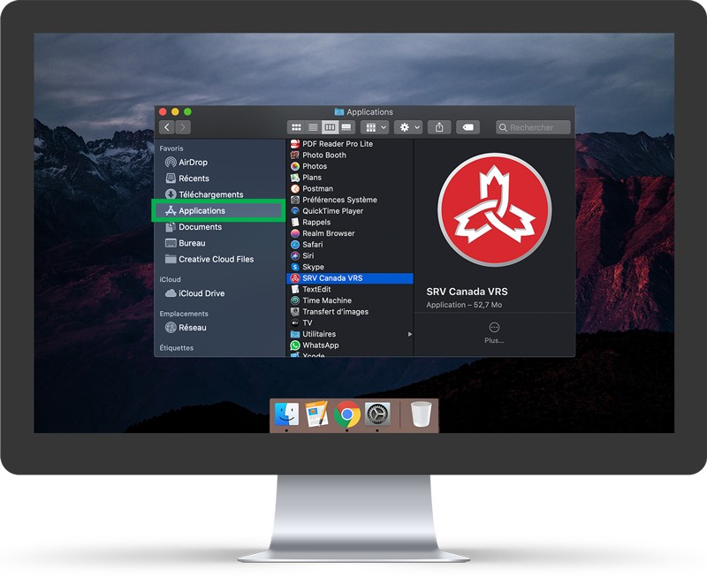
Task: Select iCloud Drive in the sidebar
Action: point(219,293)
